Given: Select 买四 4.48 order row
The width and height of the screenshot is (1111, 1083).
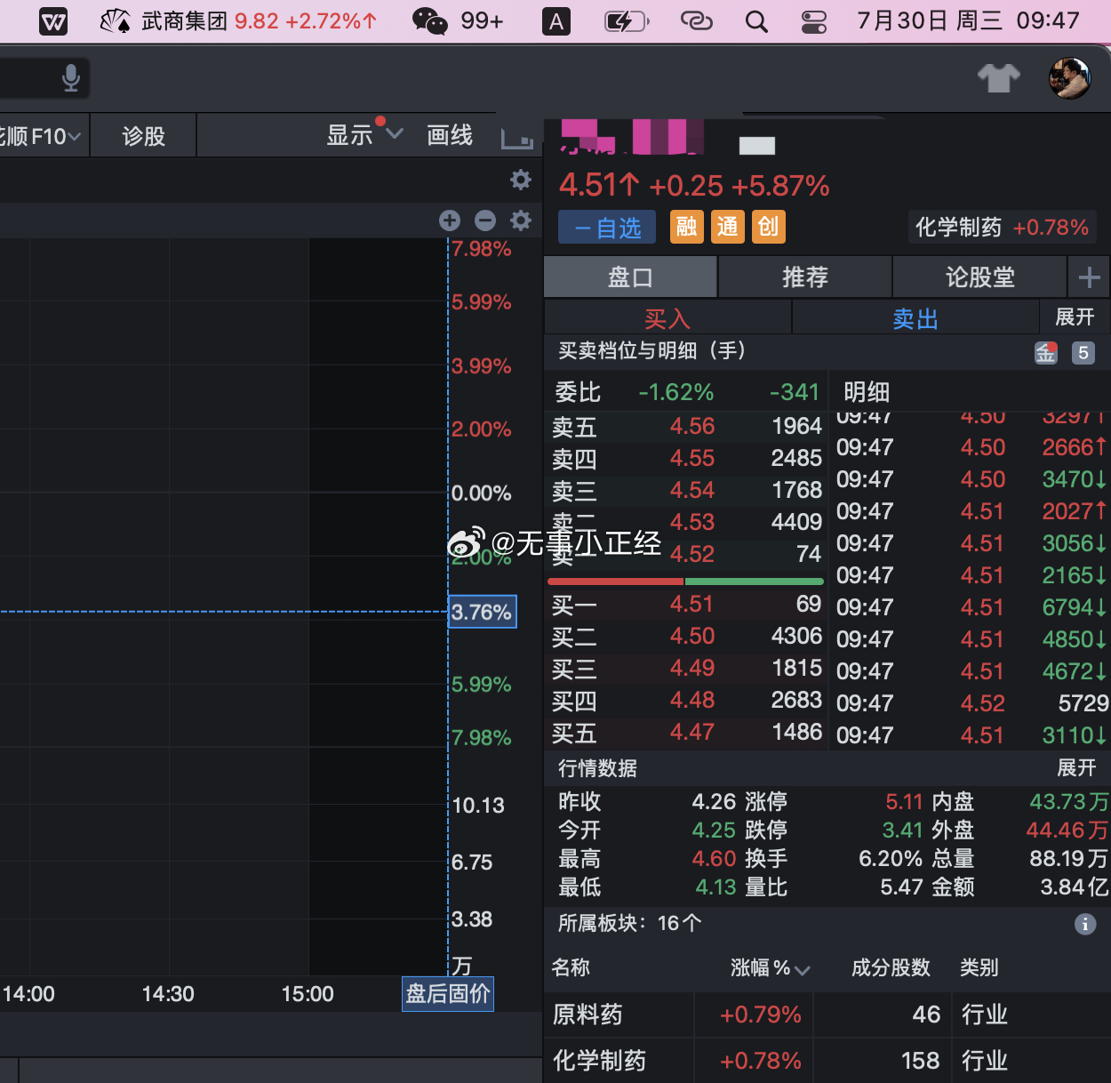Looking at the screenshot, I should pyautogui.click(x=686, y=701).
